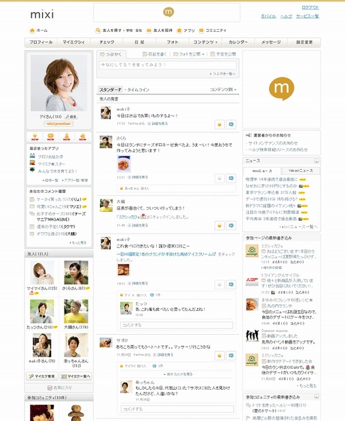
Task: Comment on 大輔's ミクシィカフェ check-in post
Action: 231,225
